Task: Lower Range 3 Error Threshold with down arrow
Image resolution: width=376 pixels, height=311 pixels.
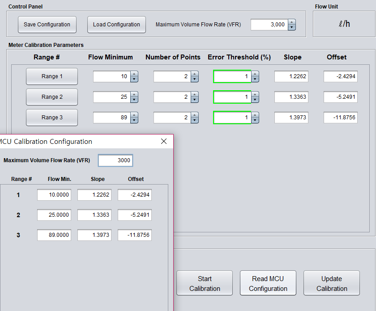Action: (255, 120)
